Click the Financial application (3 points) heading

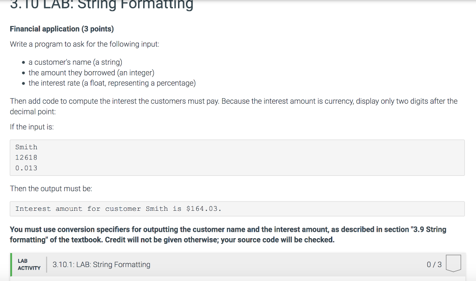pos(62,28)
